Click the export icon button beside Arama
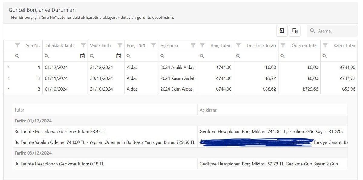 [x=282, y=31]
